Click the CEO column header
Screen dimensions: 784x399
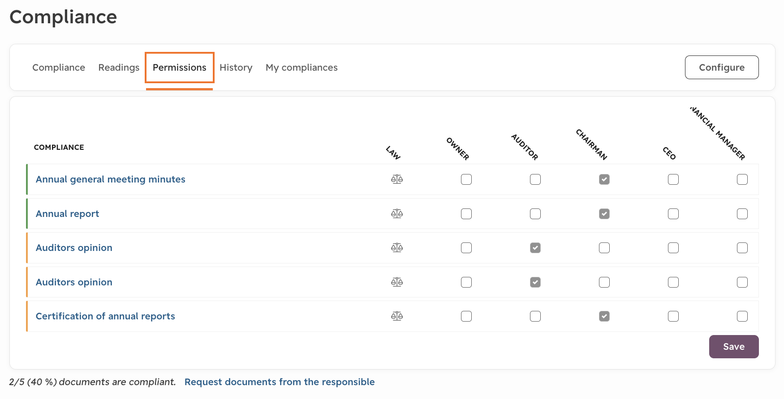pyautogui.click(x=669, y=153)
